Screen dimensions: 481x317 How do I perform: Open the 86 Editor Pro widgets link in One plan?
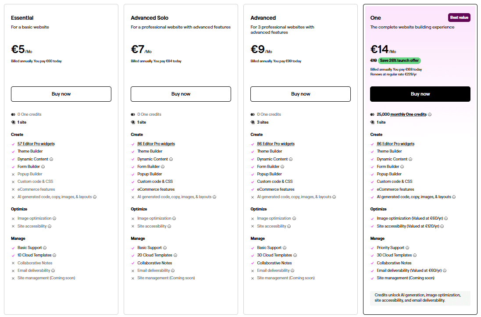click(395, 143)
